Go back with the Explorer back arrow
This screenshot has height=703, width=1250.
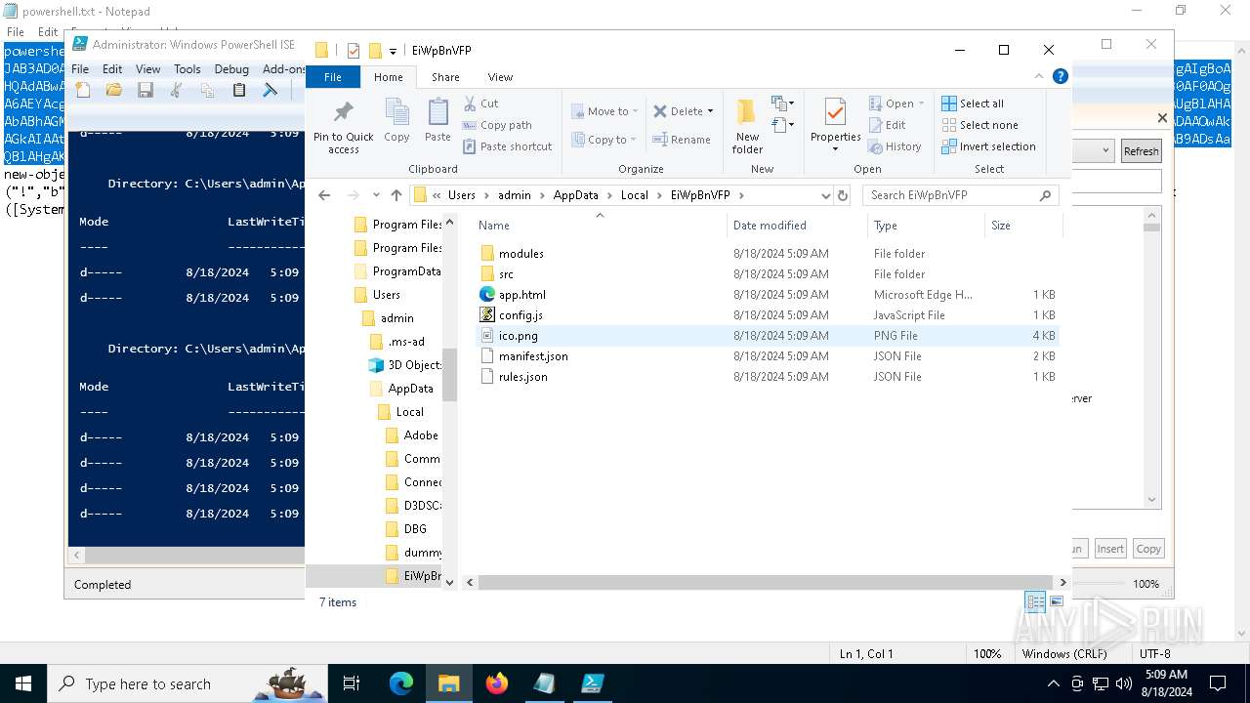click(324, 195)
